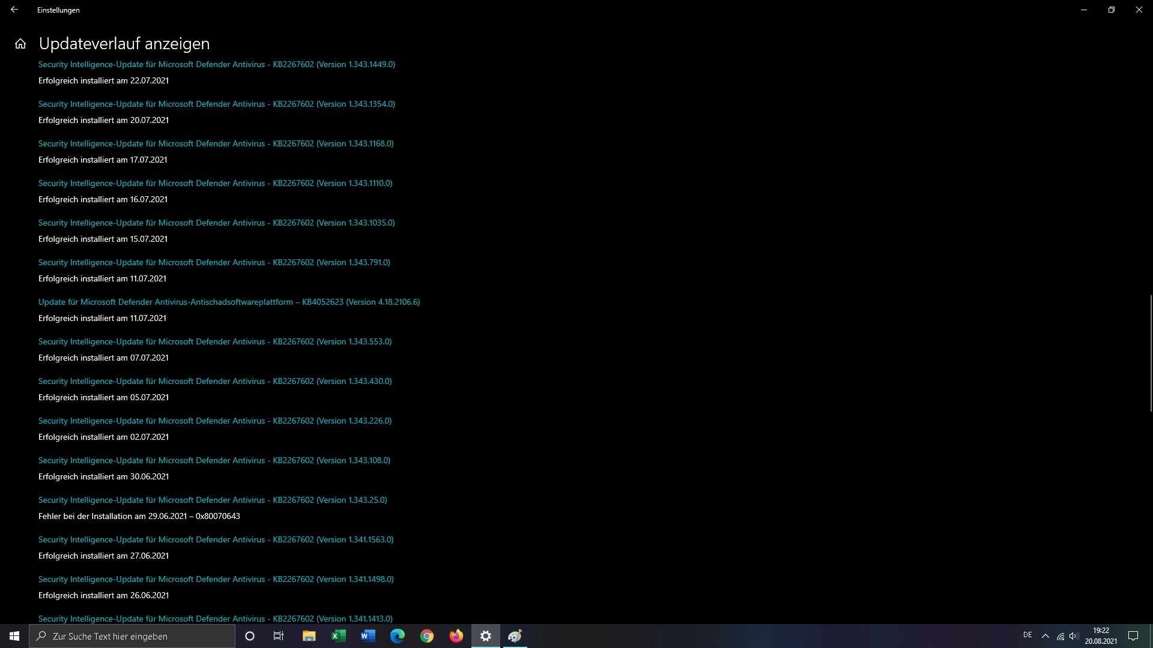The height and width of the screenshot is (648, 1153).
Task: Open the volume speaker tray icon
Action: click(1074, 636)
